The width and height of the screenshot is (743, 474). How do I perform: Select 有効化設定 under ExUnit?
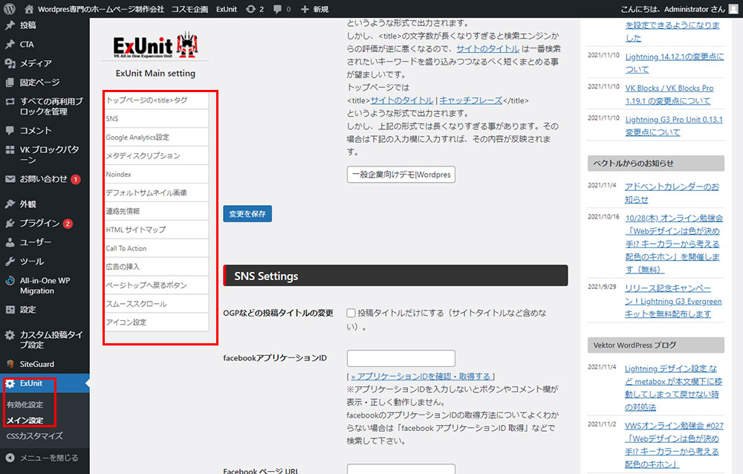25,405
